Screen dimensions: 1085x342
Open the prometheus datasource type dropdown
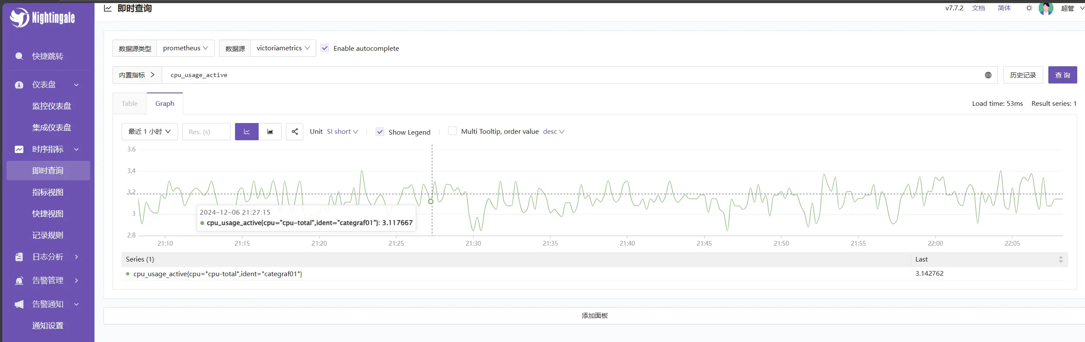pyautogui.click(x=185, y=48)
